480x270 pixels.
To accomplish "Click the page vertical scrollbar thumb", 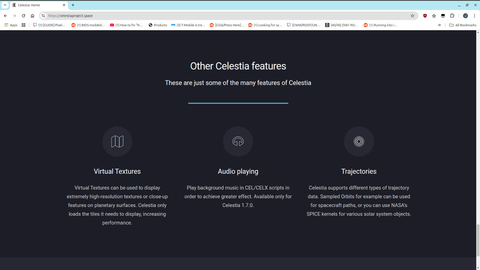I will [478, 240].
